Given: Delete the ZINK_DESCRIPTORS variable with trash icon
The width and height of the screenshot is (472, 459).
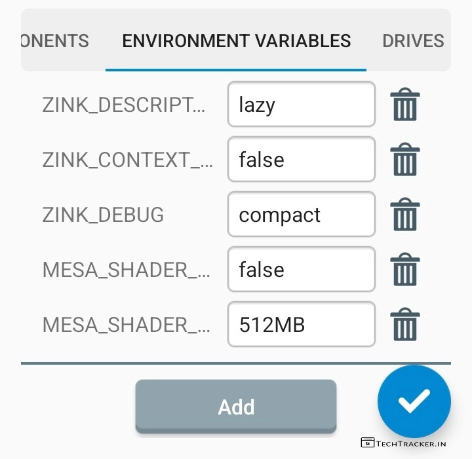Looking at the screenshot, I should [x=404, y=105].
